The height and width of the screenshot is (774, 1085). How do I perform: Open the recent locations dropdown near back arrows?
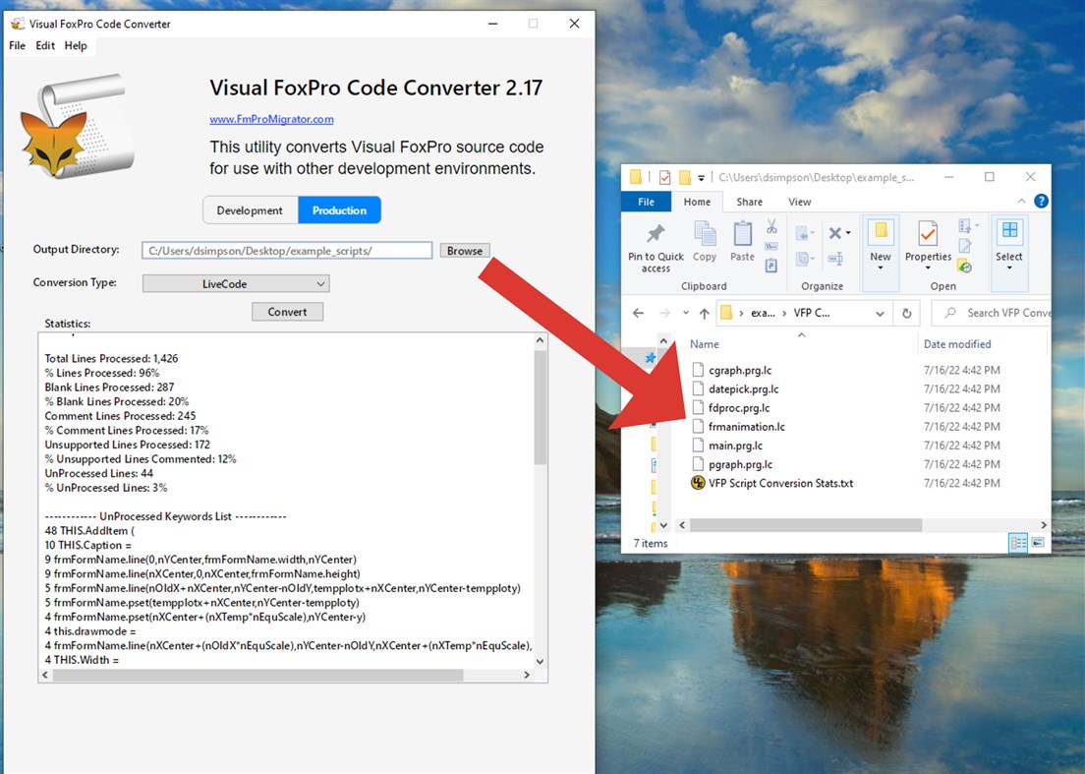686,313
